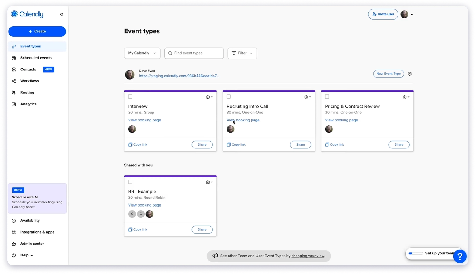Click the Create button

tap(37, 32)
